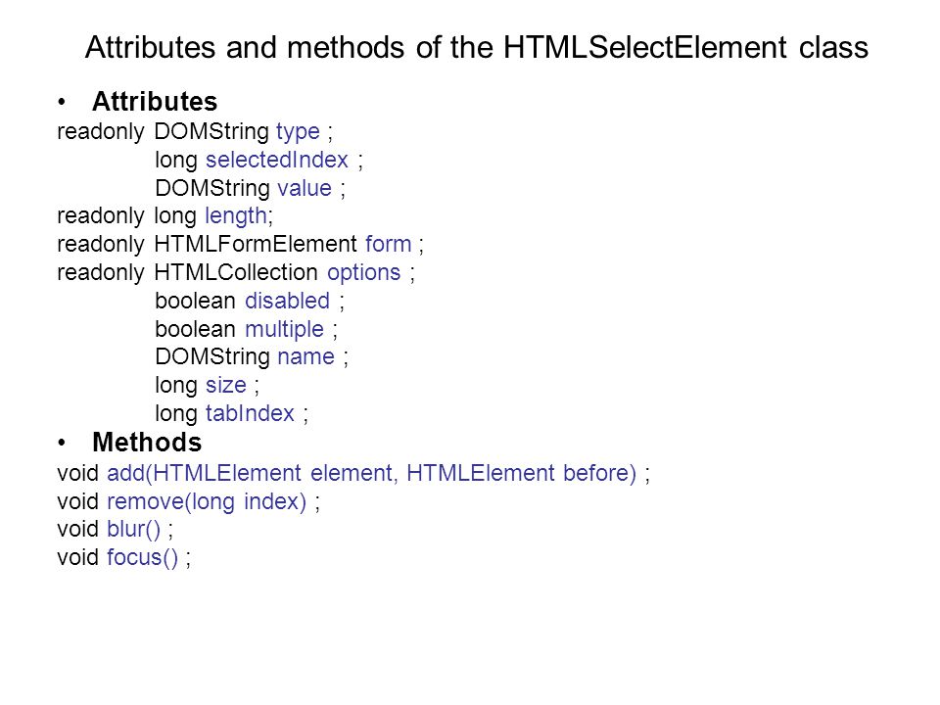Open the 'name' attribute link
Screen dimensions: 940x705
coord(305,357)
